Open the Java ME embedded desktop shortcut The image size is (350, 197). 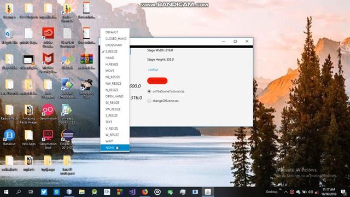(x=67, y=88)
